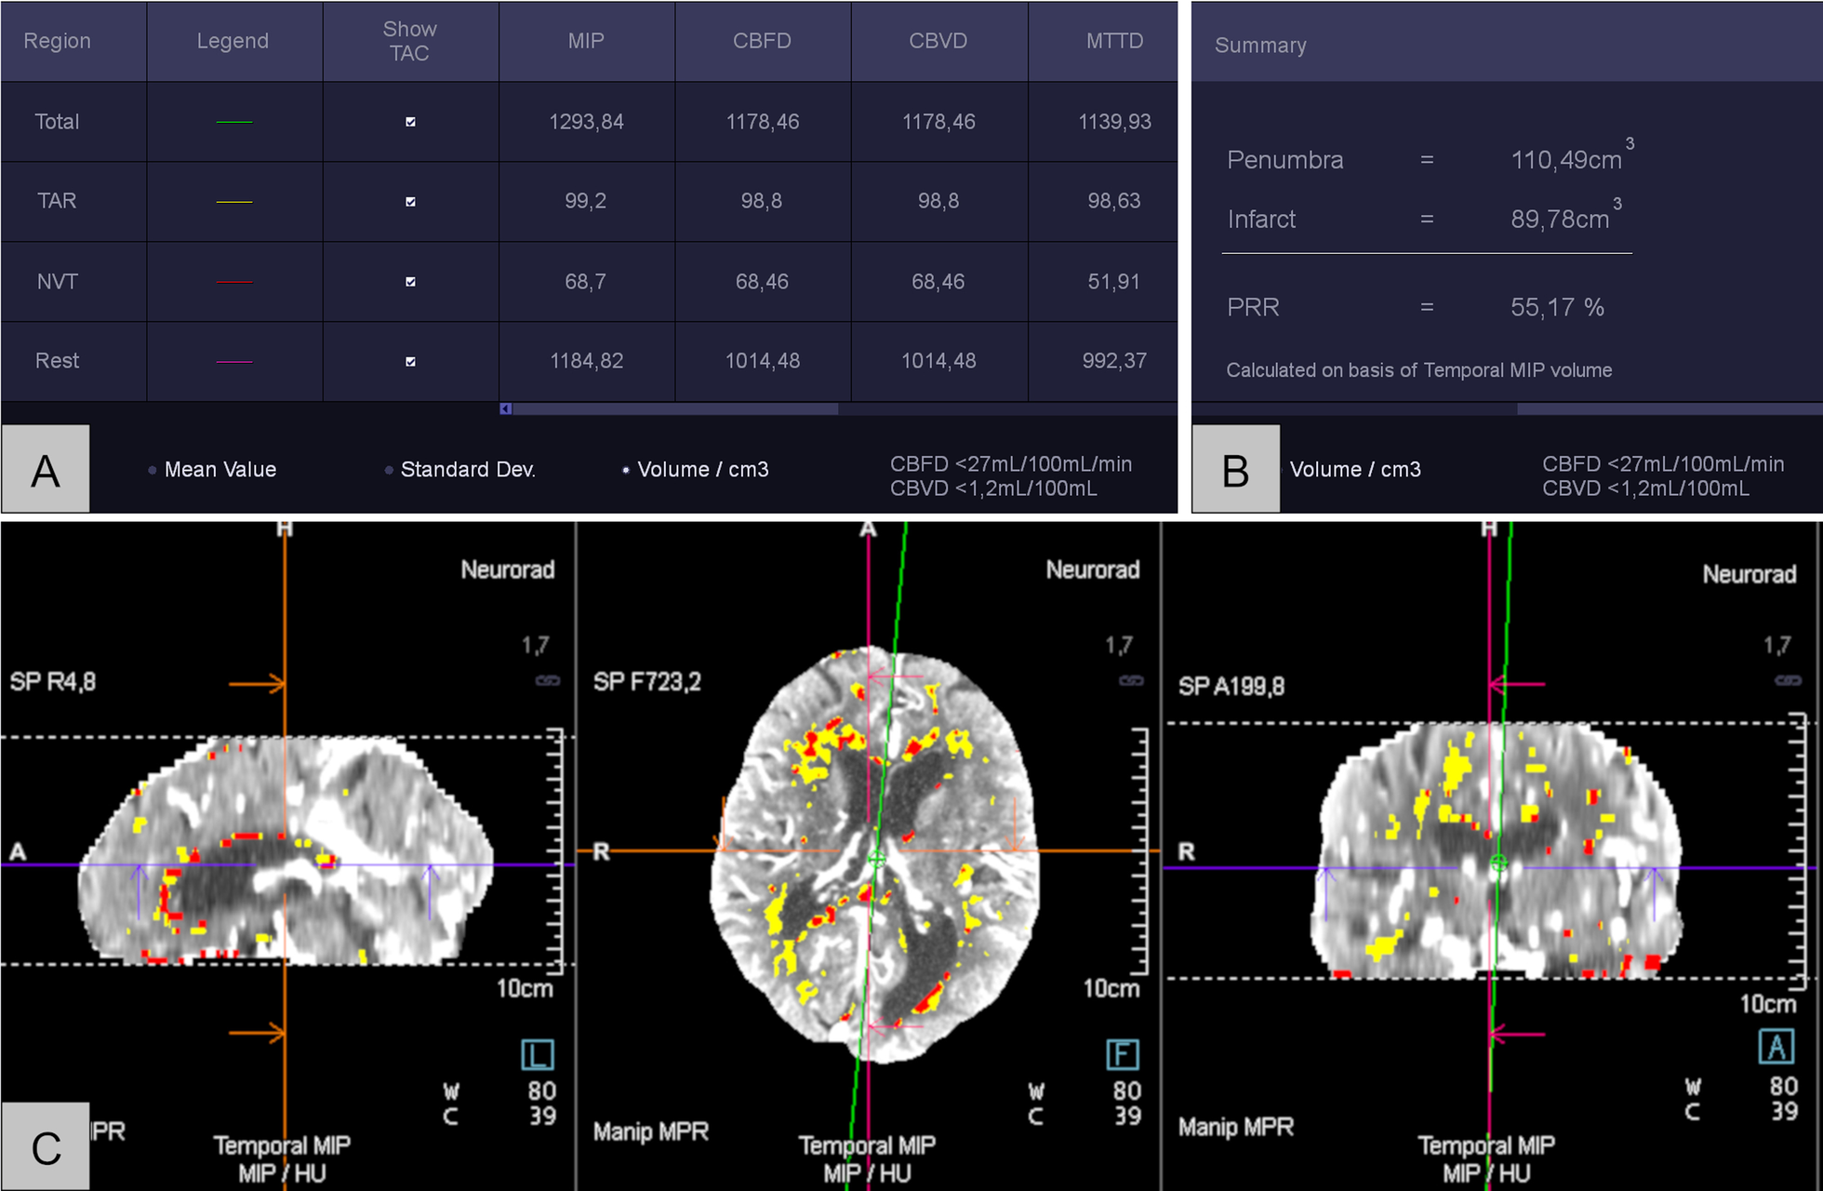Select the NVT region row label
Image resolution: width=1823 pixels, height=1191 pixels.
pos(57,282)
